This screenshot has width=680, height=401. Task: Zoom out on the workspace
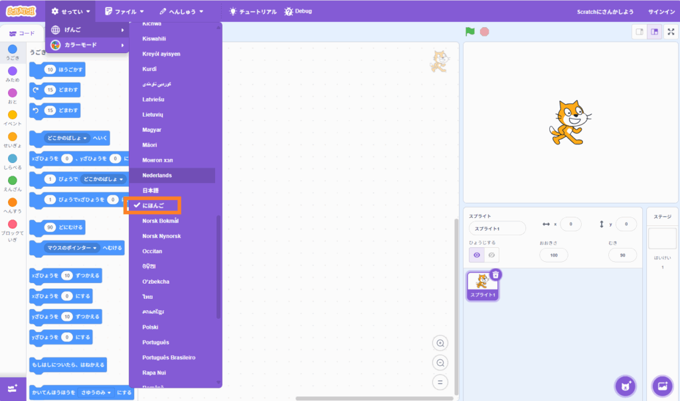click(440, 363)
